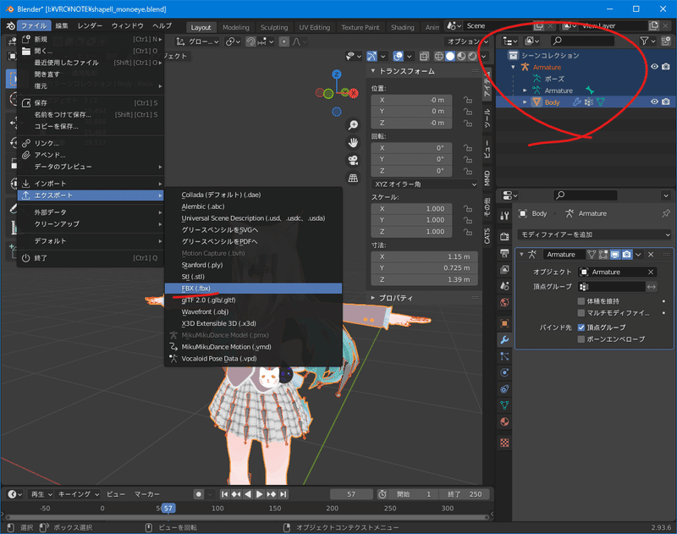Open the View Layer properties tab icon
This screenshot has height=534, width=677.
click(504, 269)
